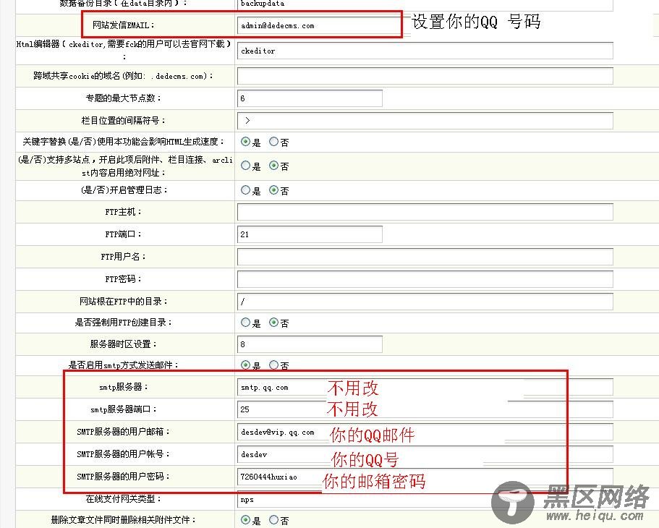Click the Html编辑器 ckeditor field

(x=425, y=51)
